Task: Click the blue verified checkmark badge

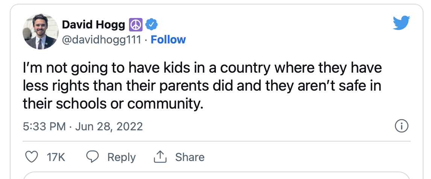Action: pos(151,25)
